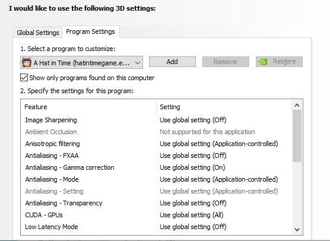This screenshot has height=241, width=330.
Task: Select Antialiasing - FXAA feature
Action: [x=52, y=156]
